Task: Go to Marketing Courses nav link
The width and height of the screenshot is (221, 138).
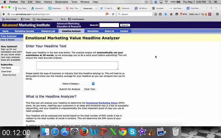Action: click(x=24, y=31)
